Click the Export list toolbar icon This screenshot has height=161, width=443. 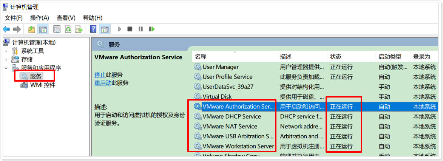[79, 29]
